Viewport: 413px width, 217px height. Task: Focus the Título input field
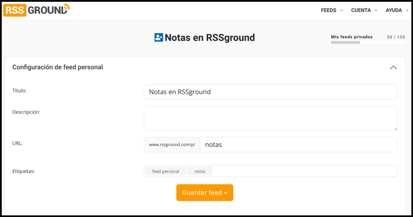pyautogui.click(x=270, y=92)
